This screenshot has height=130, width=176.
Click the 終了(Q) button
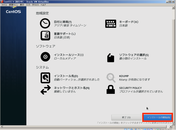click(126, 117)
